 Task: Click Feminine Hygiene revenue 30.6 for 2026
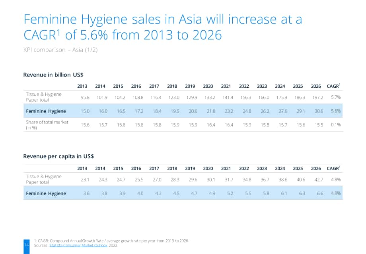319,111
